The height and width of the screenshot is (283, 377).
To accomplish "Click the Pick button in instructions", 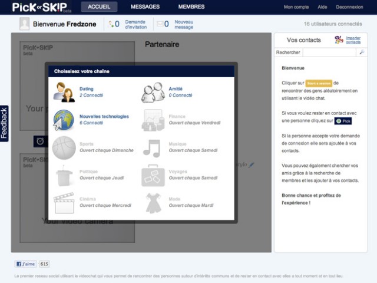I will pyautogui.click(x=343, y=121).
